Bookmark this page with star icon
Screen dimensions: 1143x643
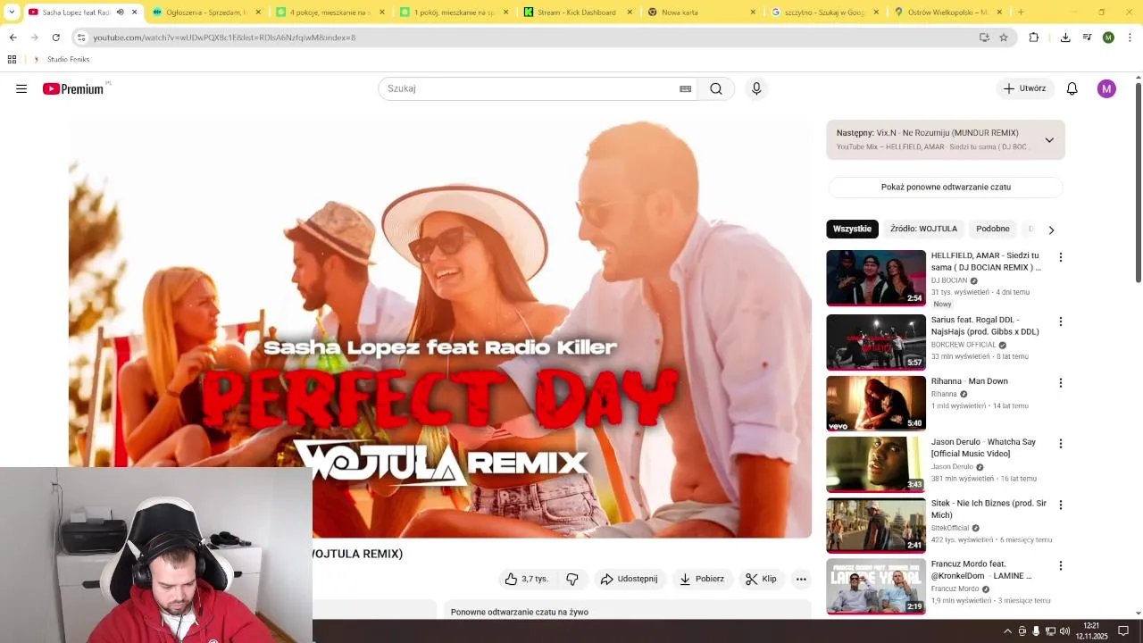(1004, 38)
